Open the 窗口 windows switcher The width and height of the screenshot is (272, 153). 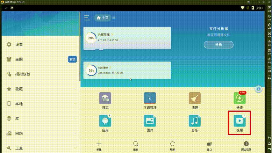point(209,146)
